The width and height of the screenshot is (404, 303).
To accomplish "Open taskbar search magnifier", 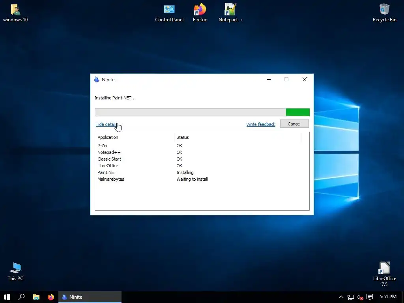I will point(21,297).
